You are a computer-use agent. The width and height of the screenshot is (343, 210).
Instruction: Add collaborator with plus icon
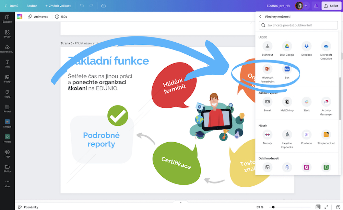point(306,6)
